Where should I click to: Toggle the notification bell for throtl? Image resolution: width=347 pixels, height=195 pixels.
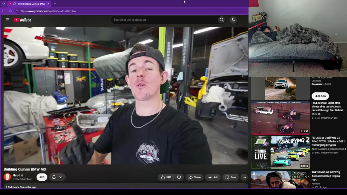click(x=54, y=177)
